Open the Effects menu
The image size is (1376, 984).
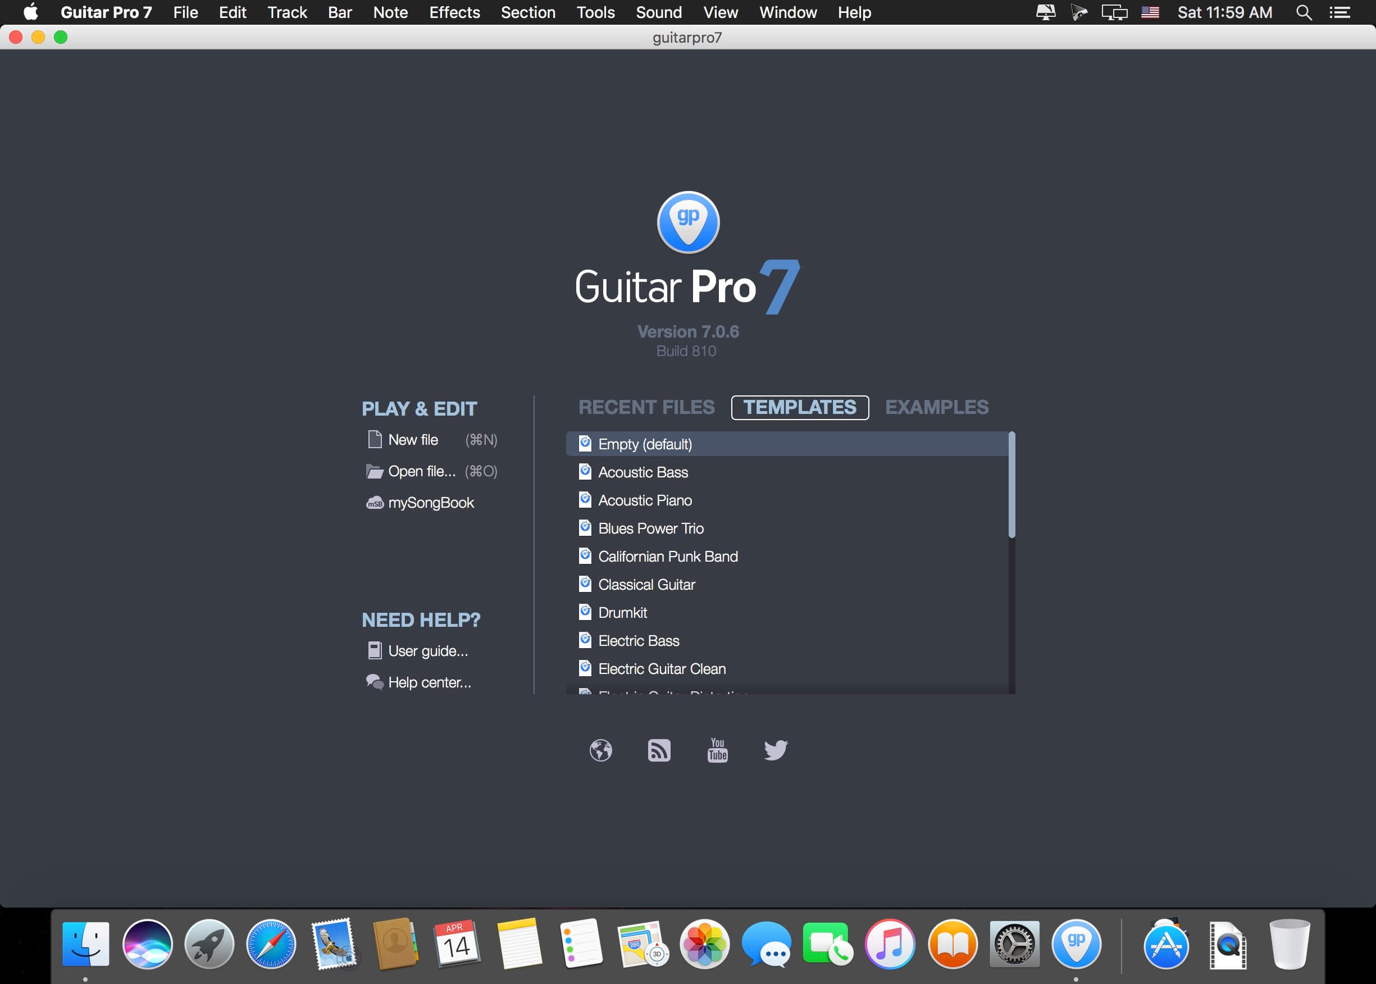click(454, 12)
